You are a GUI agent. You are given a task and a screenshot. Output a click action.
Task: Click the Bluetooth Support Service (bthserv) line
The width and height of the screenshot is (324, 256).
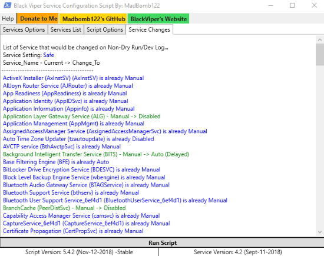click(x=71, y=192)
